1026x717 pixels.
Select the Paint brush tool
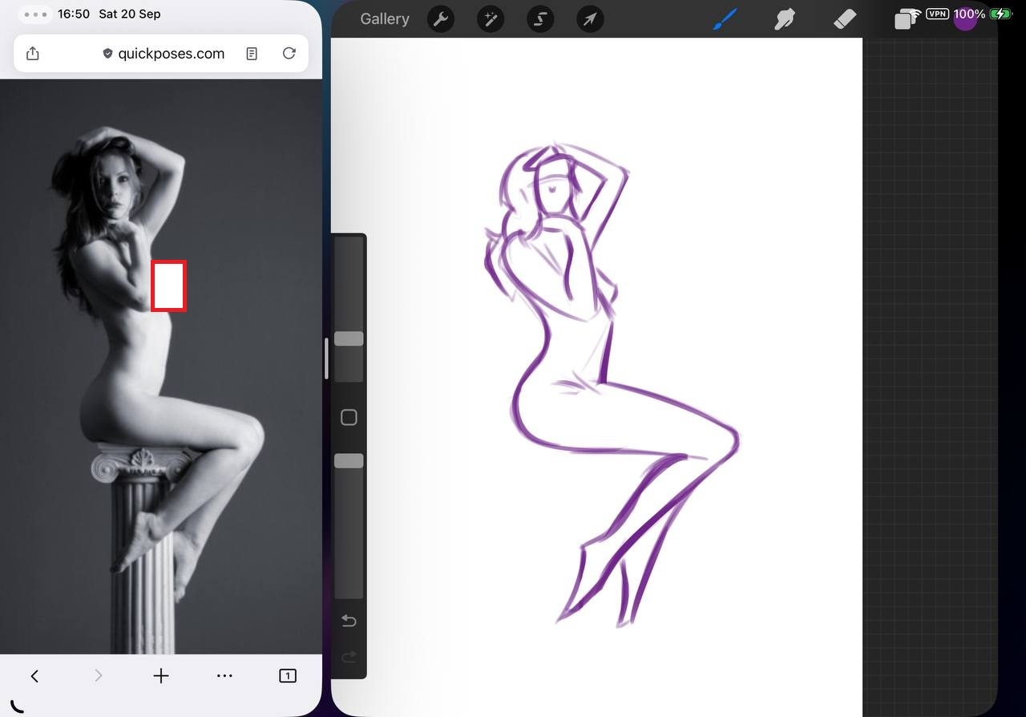click(x=725, y=18)
